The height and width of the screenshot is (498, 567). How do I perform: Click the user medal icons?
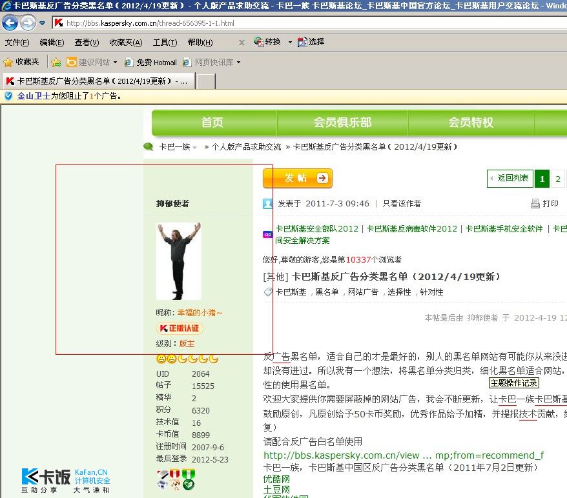point(176,479)
